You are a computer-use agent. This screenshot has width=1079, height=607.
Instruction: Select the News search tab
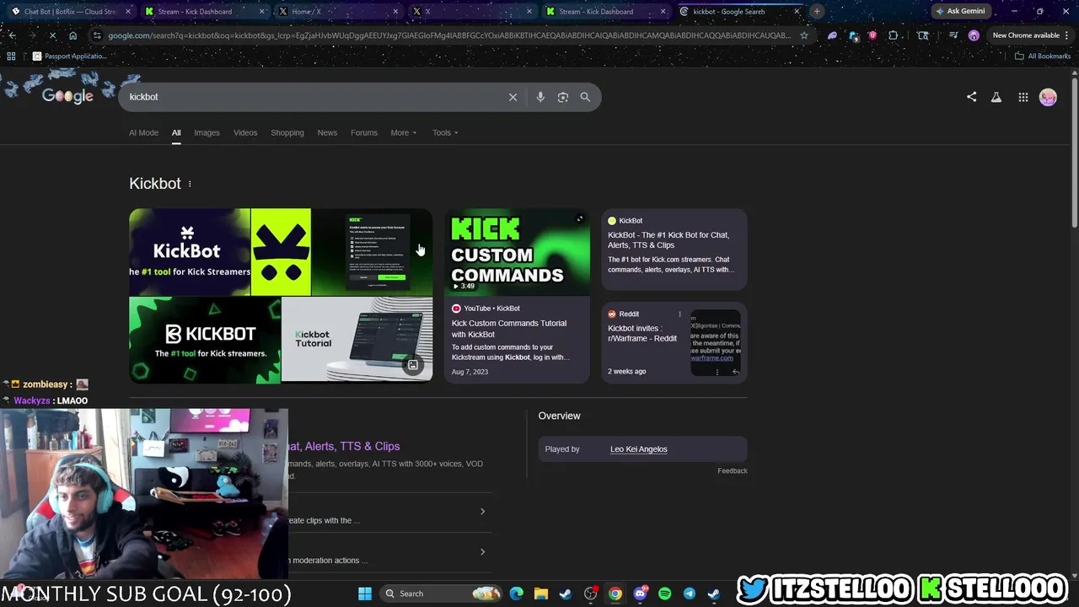coord(327,132)
